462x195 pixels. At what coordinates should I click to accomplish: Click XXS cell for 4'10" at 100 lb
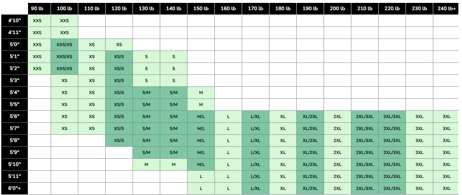point(64,21)
